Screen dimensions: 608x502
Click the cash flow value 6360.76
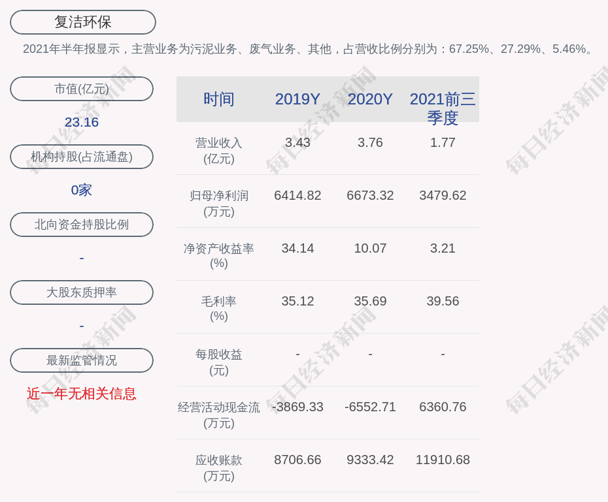tap(443, 407)
